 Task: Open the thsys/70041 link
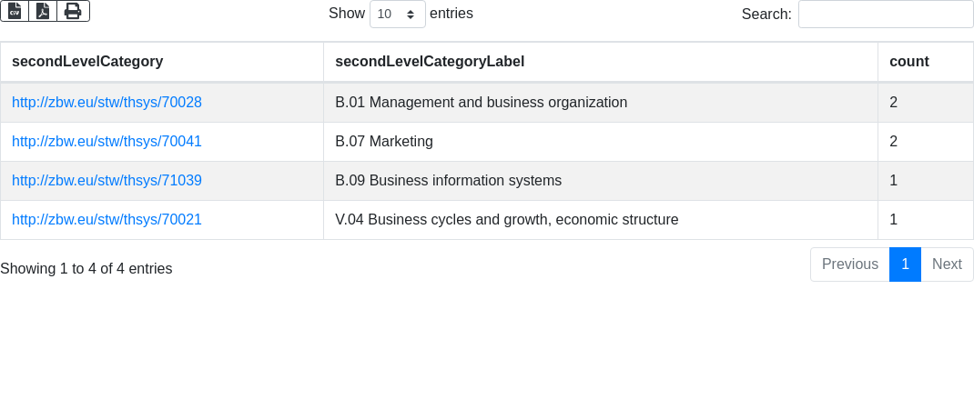click(107, 142)
